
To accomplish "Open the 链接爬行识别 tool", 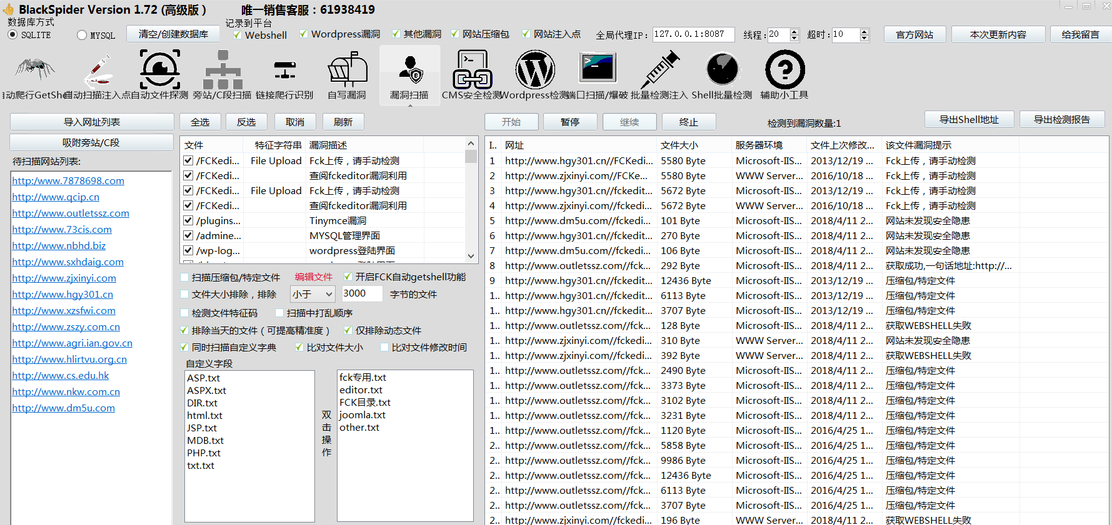I will 284,76.
